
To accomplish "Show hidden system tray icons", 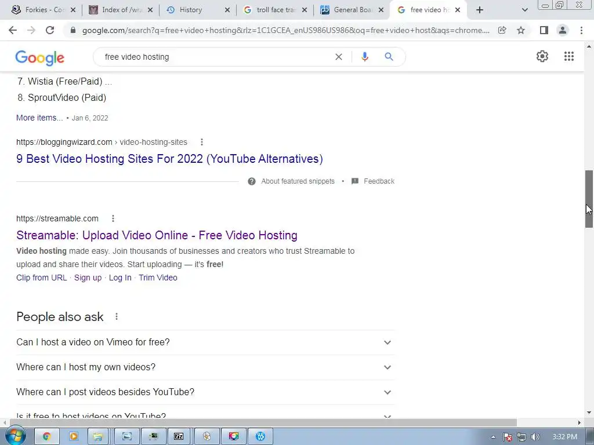I will pyautogui.click(x=493, y=437).
